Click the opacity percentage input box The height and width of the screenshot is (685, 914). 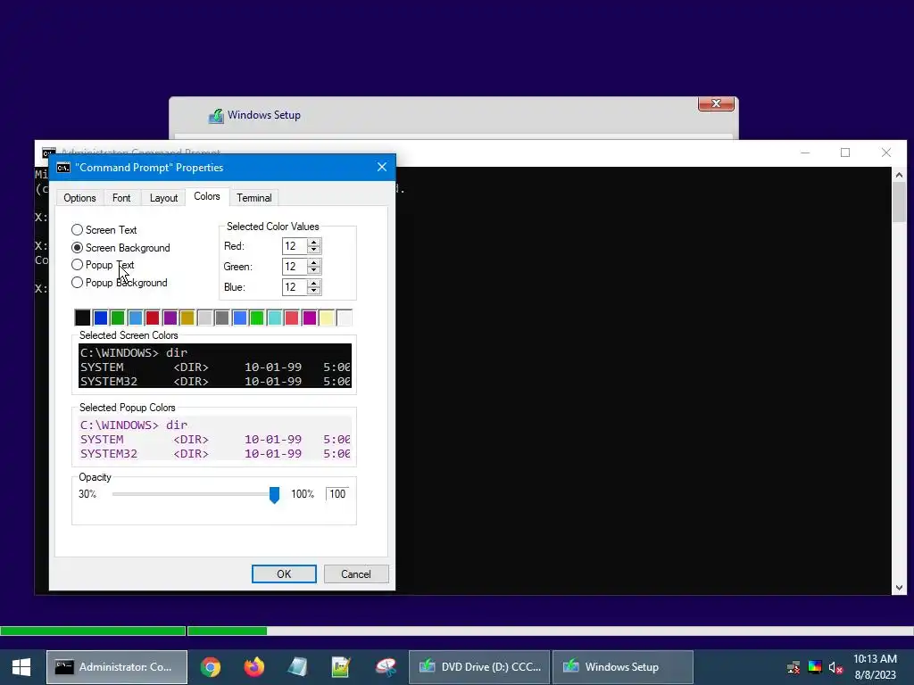(x=337, y=494)
